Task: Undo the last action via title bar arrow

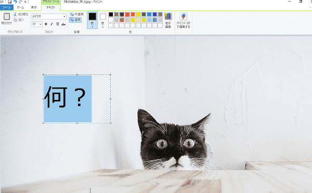Action: coord(15,2)
